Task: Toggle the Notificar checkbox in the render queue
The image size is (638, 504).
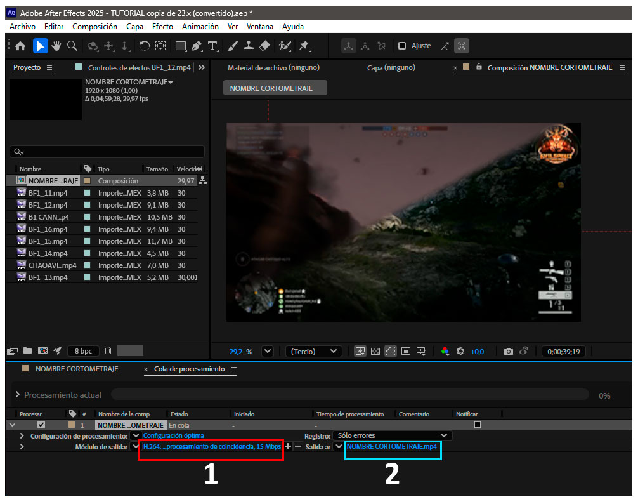Action: tap(478, 425)
